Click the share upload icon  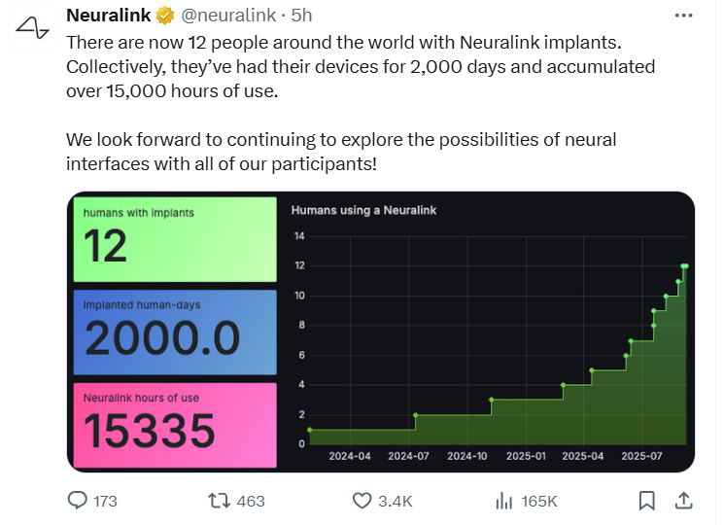(683, 501)
